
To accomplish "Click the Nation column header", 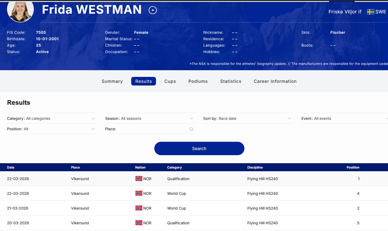I will (x=140, y=167).
